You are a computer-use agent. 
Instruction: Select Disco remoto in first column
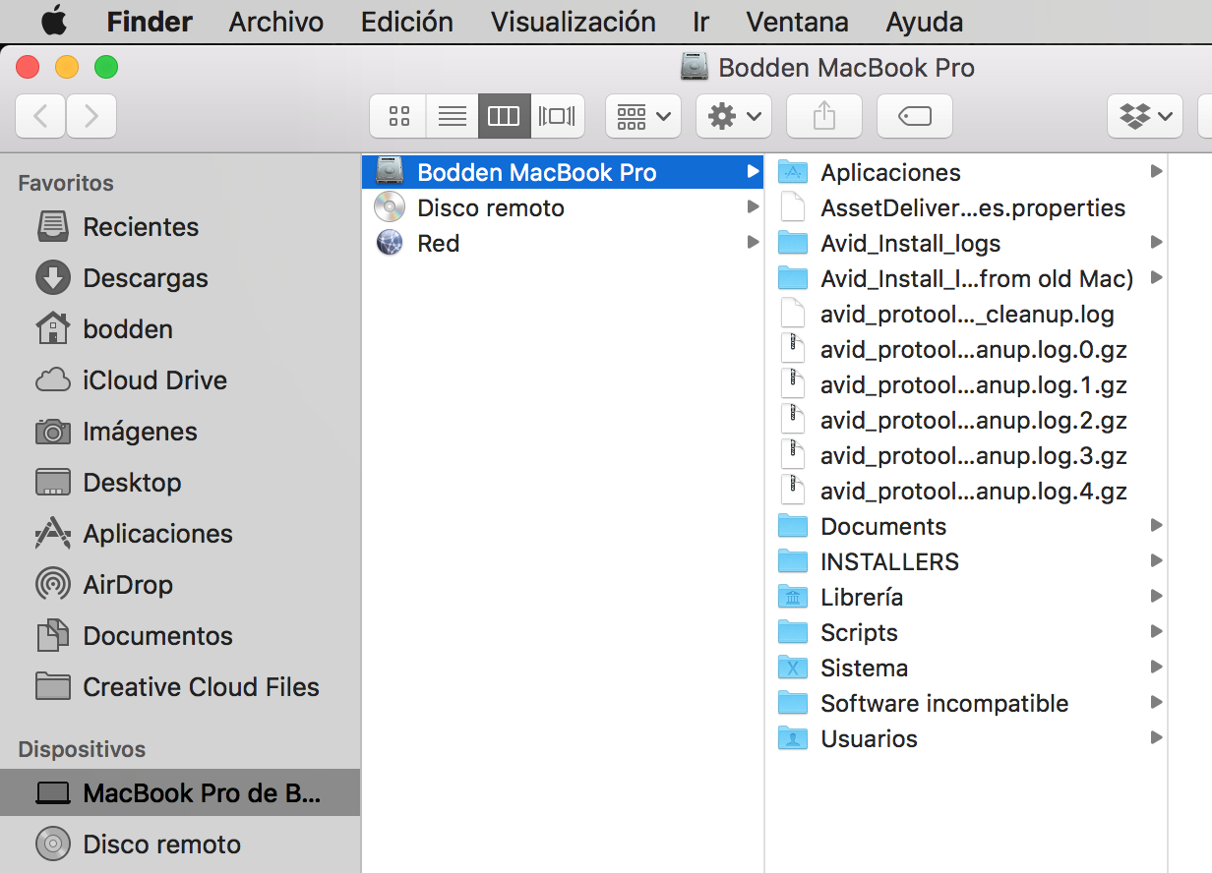click(x=563, y=207)
